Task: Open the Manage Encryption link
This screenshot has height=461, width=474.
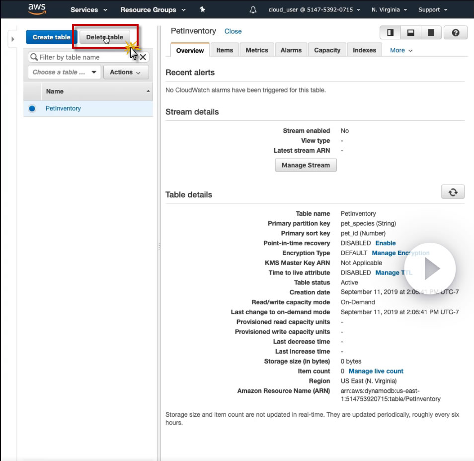Action: click(x=400, y=253)
